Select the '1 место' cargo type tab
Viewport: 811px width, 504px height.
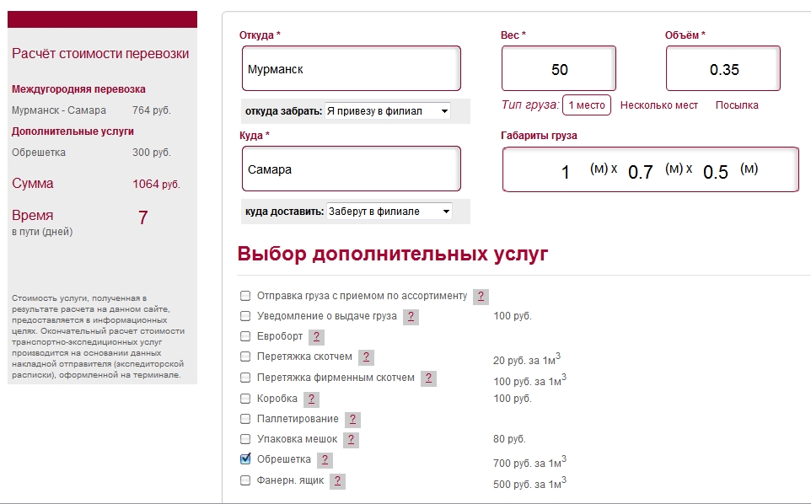(587, 105)
